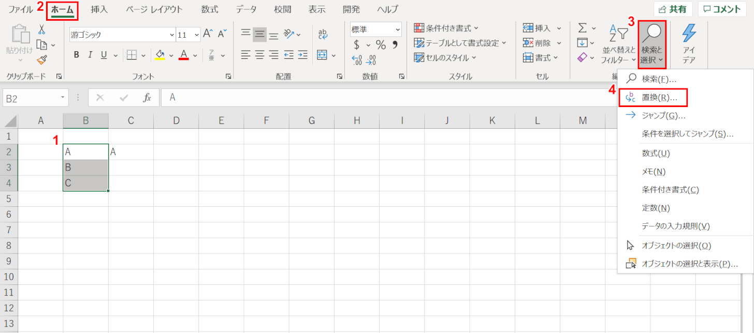Expand the 標準 number format dropdown
Image resolution: width=754 pixels, height=333 pixels.
point(398,29)
